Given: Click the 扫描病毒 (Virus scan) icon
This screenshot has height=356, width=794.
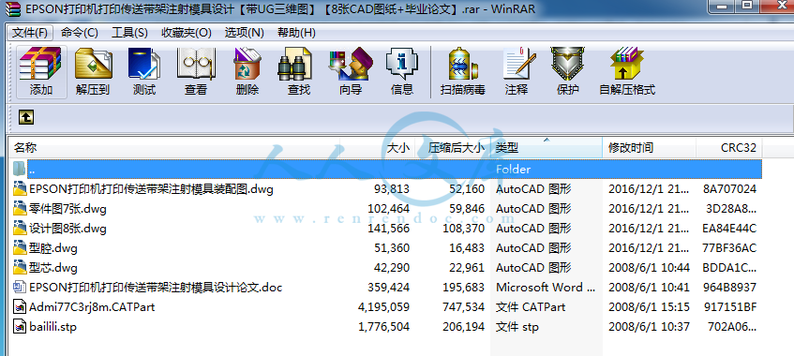Looking at the screenshot, I should (463, 64).
